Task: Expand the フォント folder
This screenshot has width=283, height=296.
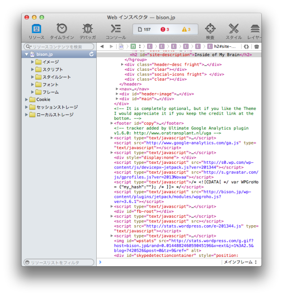Action: click(32, 85)
